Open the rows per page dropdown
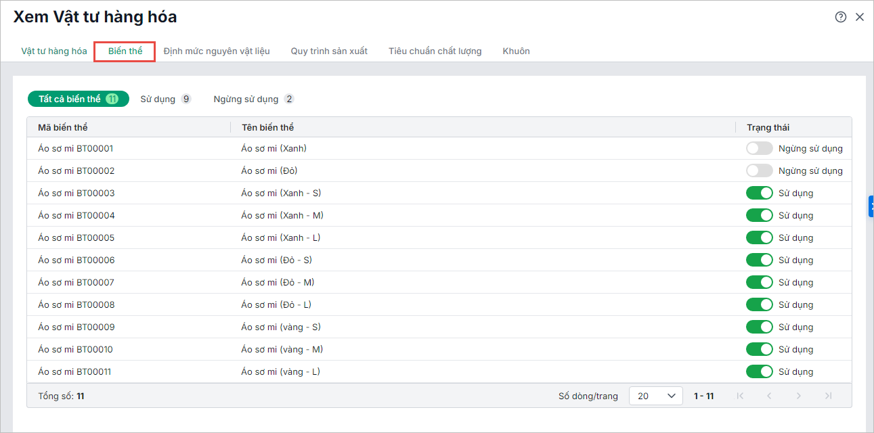874x433 pixels. point(655,396)
